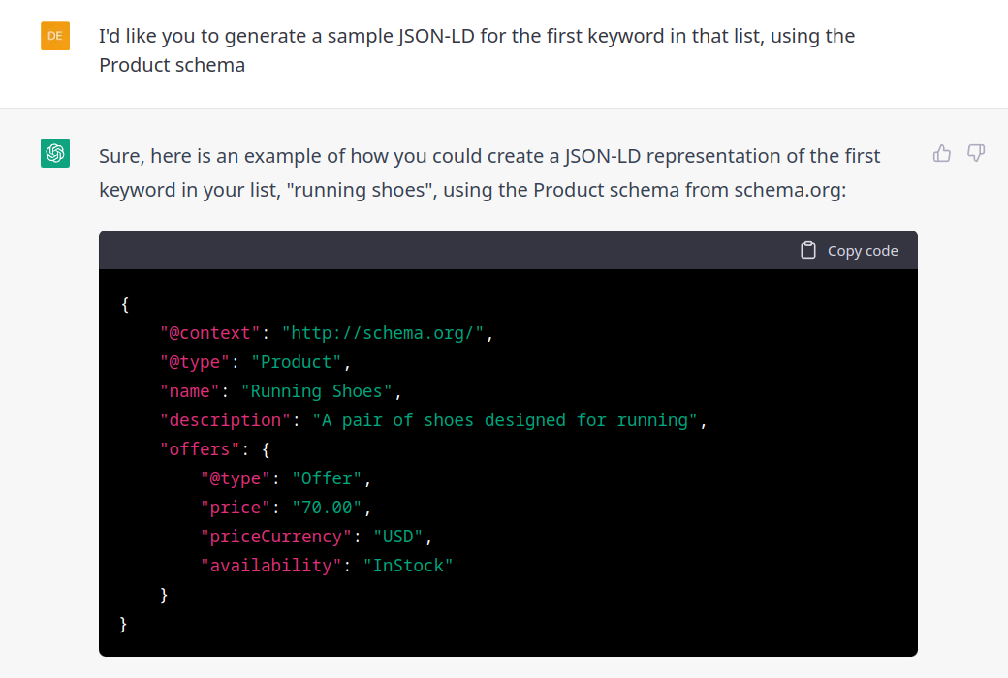
Task: Click the description string about shoes designed for running
Action: (505, 420)
